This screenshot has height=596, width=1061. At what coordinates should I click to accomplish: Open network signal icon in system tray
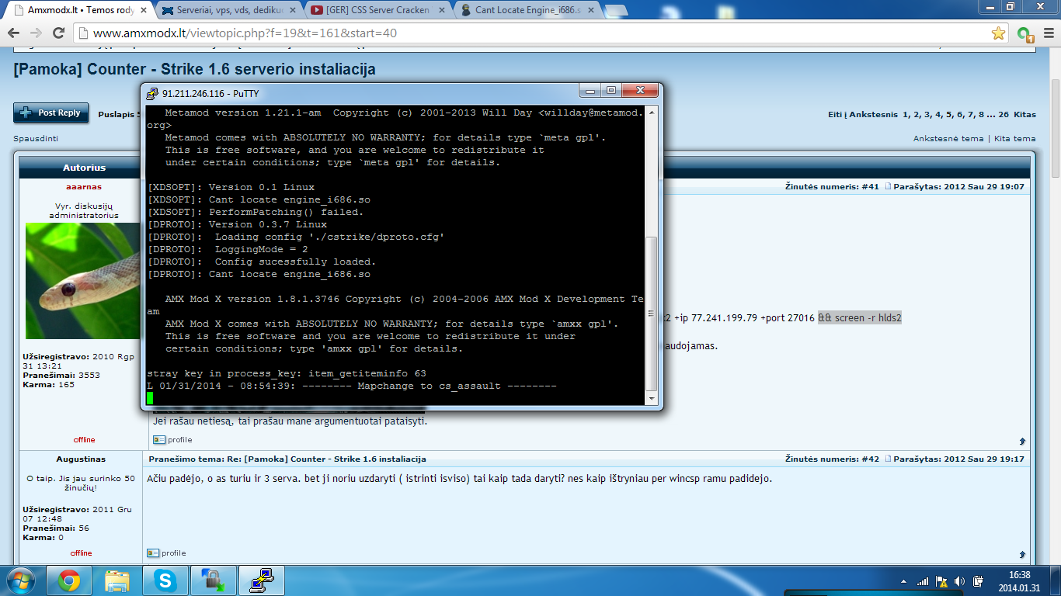923,581
